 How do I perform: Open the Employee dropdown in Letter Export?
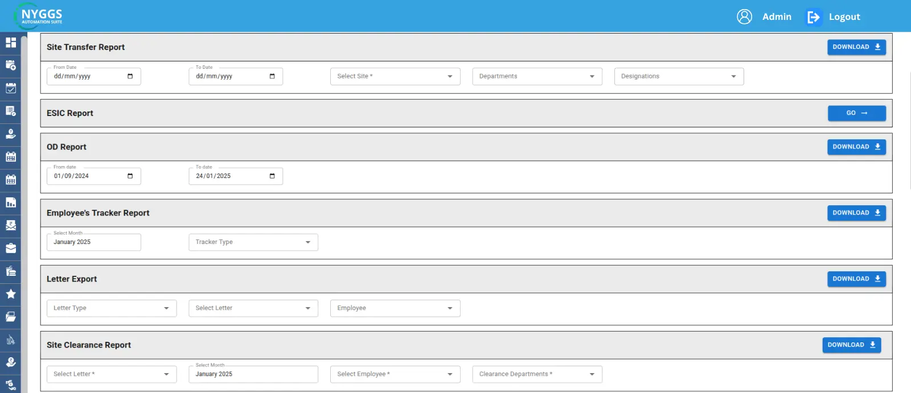click(395, 308)
